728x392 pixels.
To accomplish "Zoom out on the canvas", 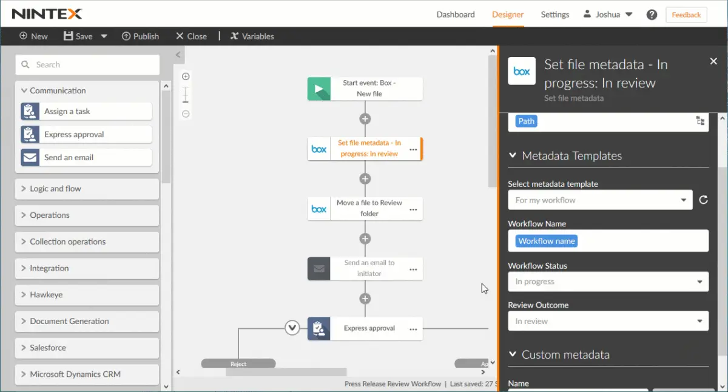I will pyautogui.click(x=186, y=113).
